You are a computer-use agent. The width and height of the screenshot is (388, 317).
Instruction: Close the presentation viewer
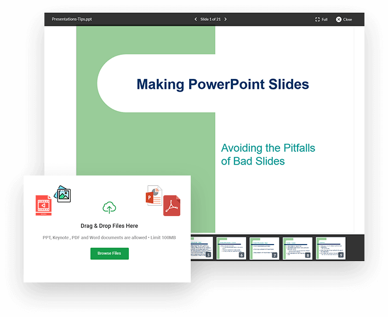click(x=344, y=19)
